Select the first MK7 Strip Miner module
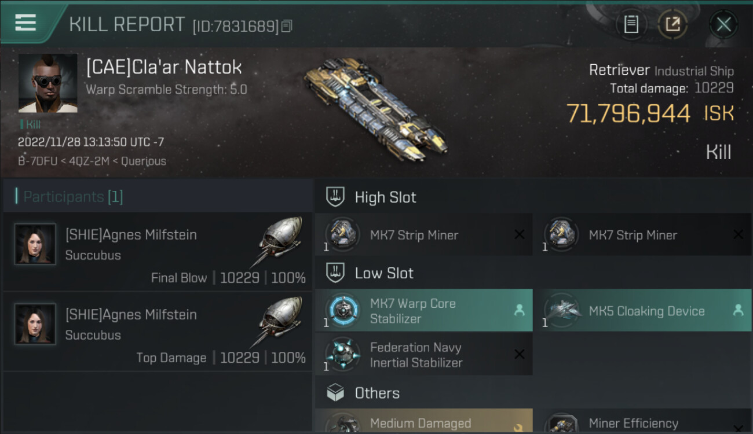This screenshot has height=434, width=753. pyautogui.click(x=423, y=235)
